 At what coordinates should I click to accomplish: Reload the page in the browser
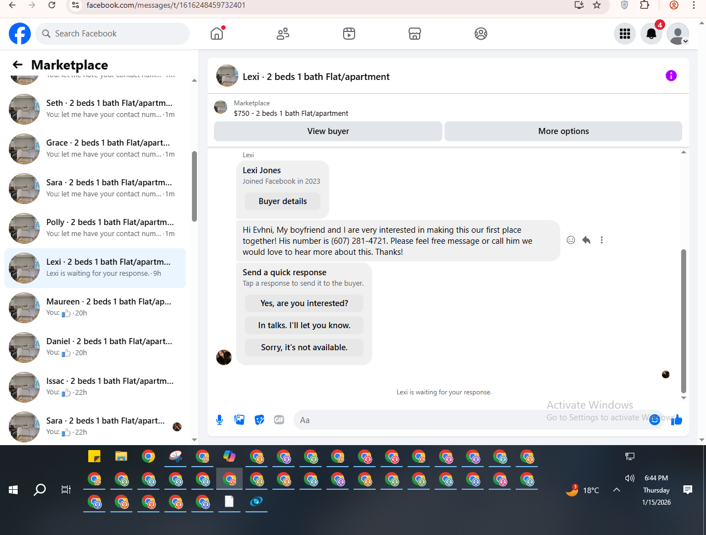(x=52, y=5)
